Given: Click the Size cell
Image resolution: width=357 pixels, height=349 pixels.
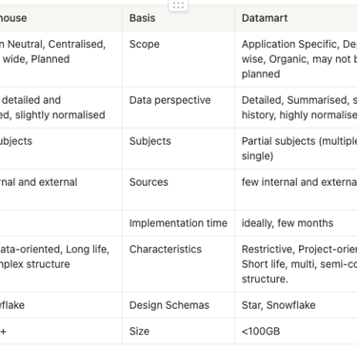Looking at the screenshot, I should (x=178, y=331).
